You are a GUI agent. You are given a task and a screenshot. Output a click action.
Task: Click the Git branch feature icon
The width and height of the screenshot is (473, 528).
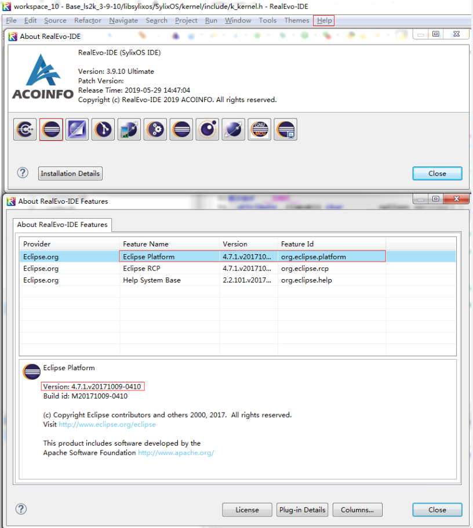coord(103,129)
